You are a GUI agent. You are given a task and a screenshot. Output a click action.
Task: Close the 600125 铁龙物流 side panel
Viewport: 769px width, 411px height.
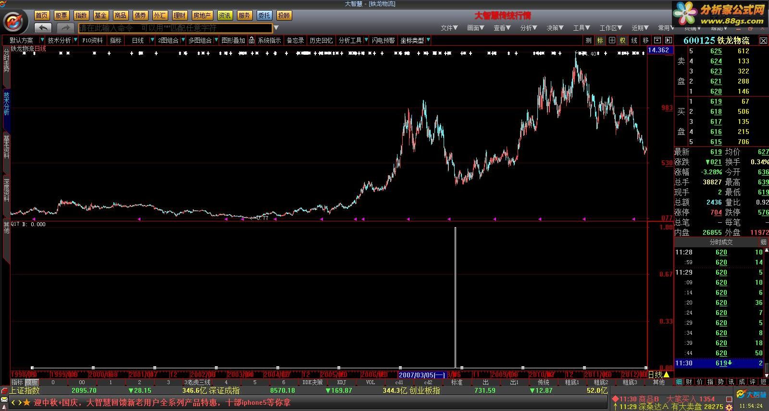(x=763, y=41)
